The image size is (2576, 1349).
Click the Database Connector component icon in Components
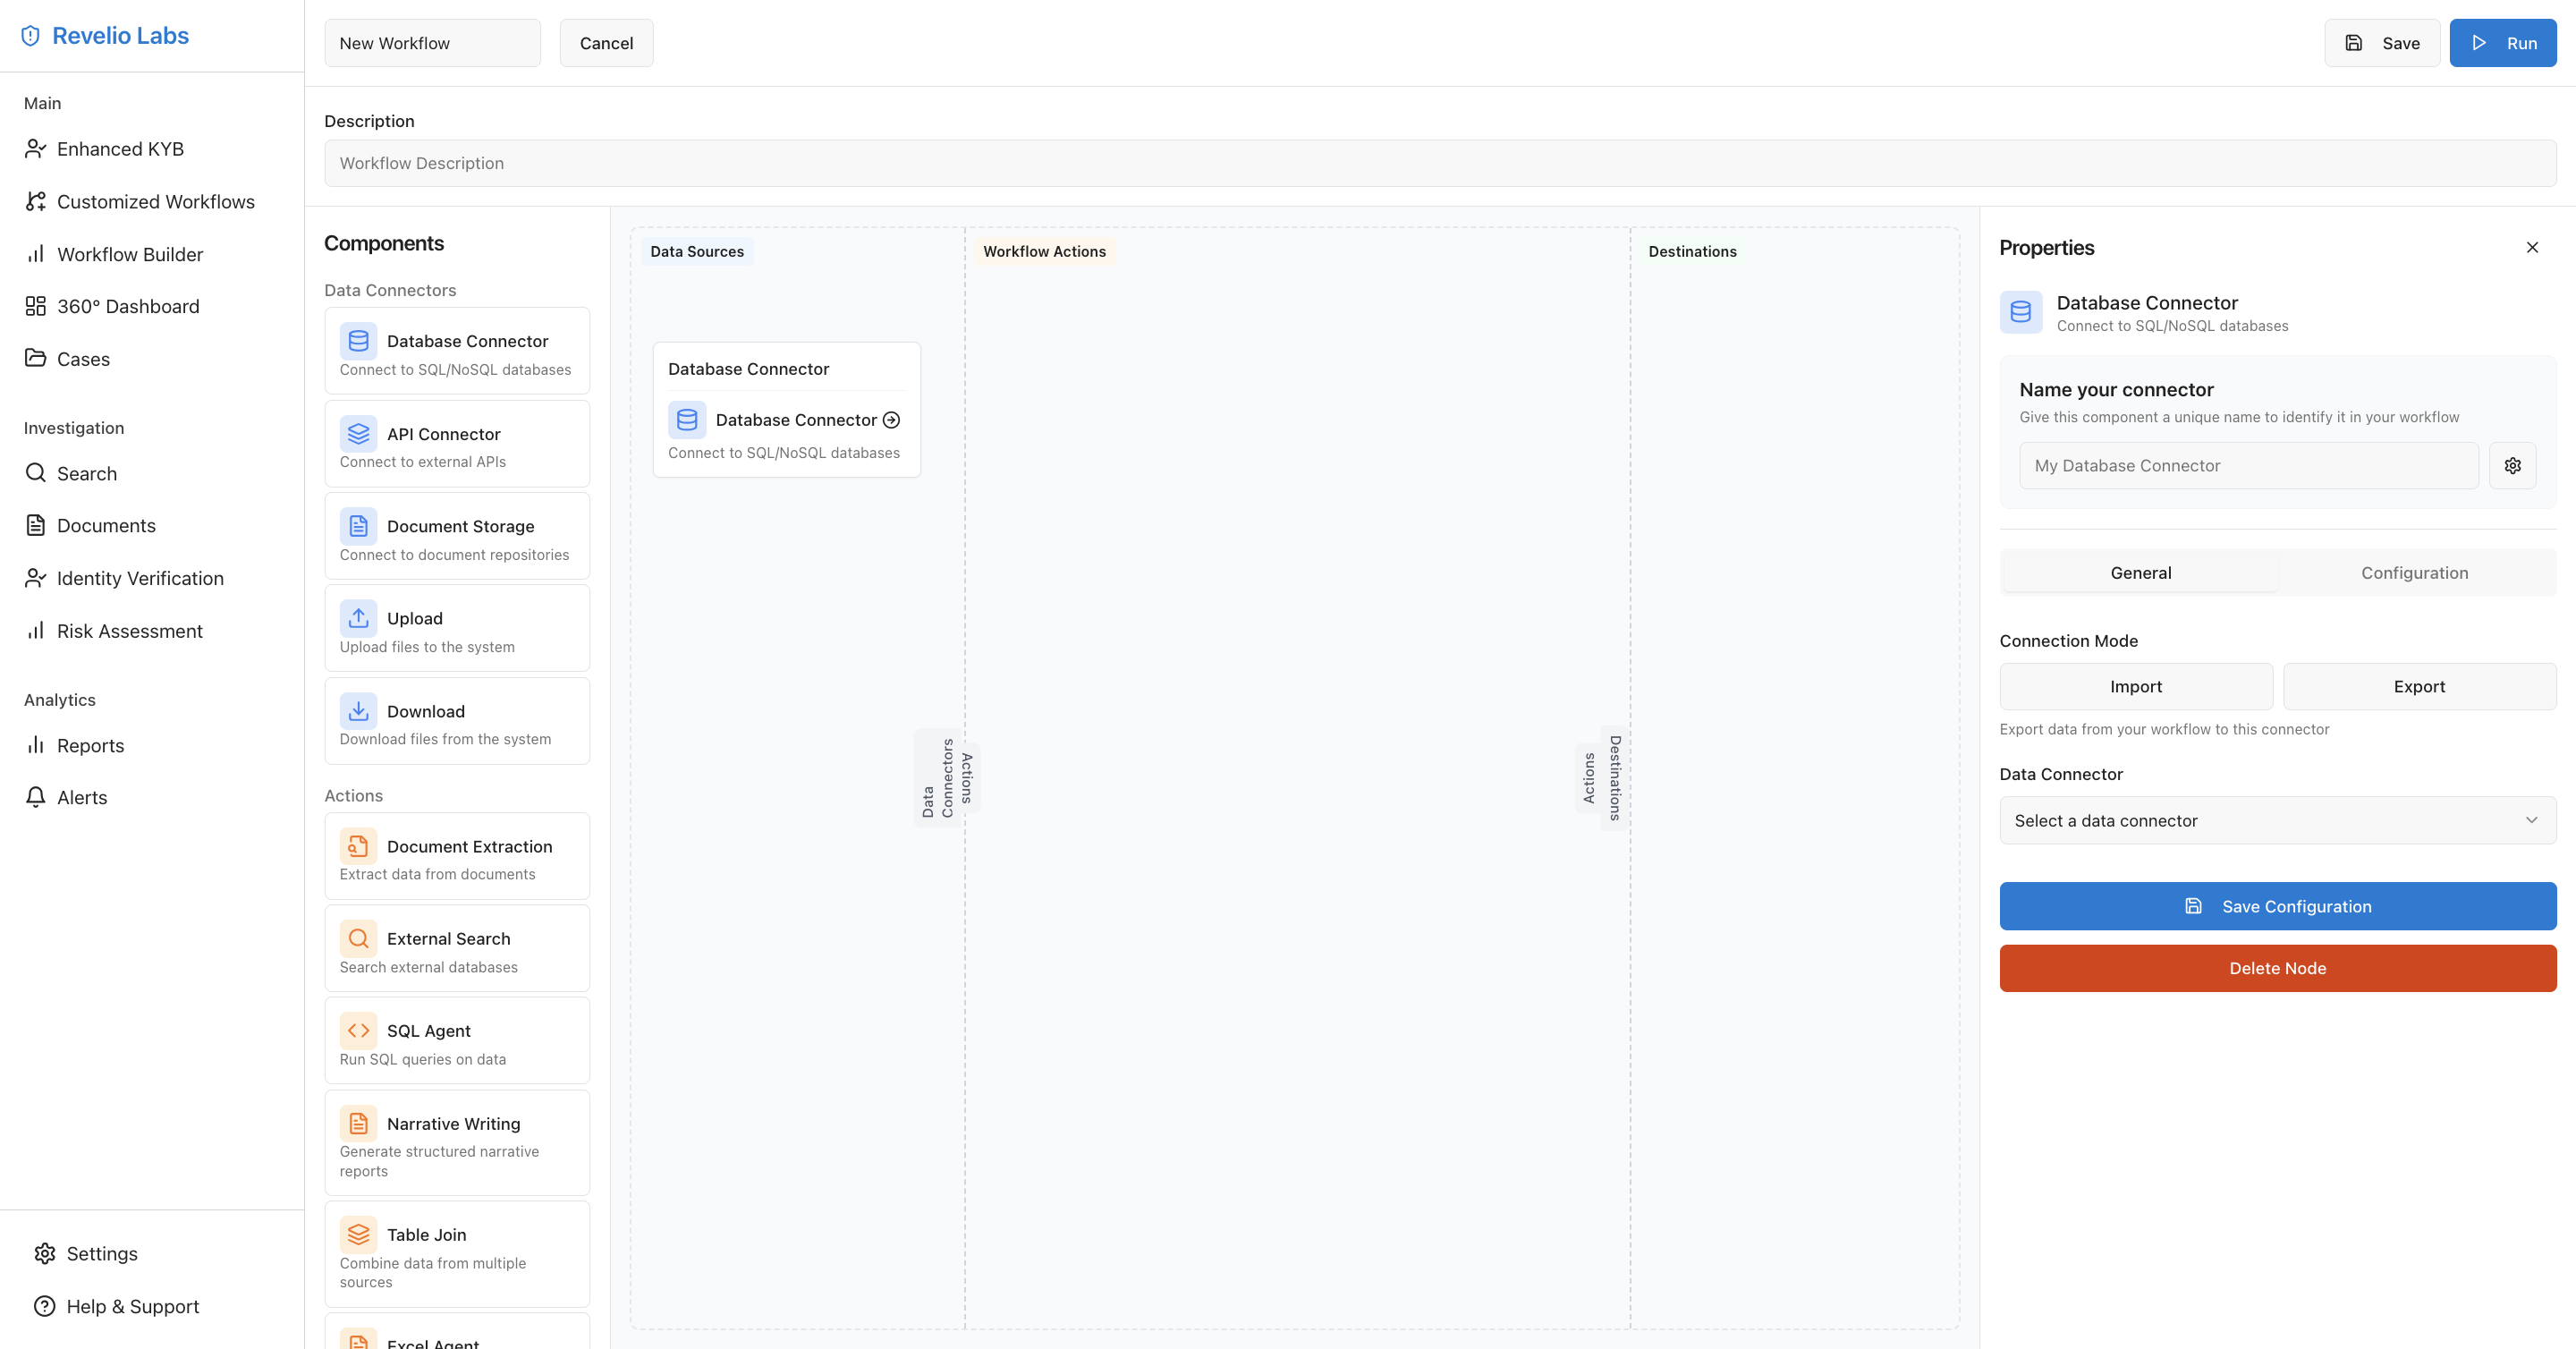(358, 341)
